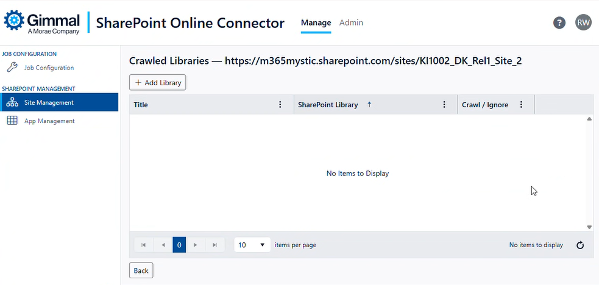This screenshot has width=599, height=285.
Task: Open SharePoint Library column options menu
Action: [x=444, y=105]
